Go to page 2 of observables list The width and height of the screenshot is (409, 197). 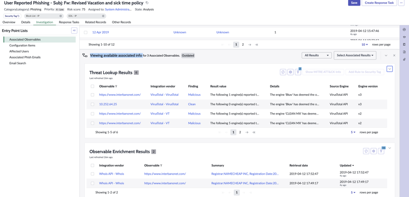242,45
